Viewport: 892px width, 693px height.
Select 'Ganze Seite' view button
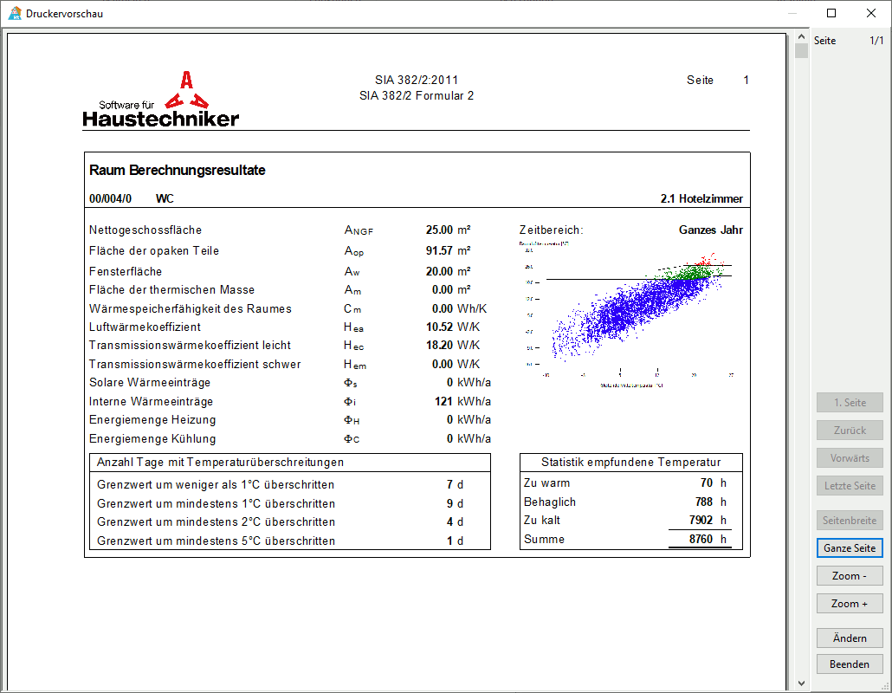[850, 548]
